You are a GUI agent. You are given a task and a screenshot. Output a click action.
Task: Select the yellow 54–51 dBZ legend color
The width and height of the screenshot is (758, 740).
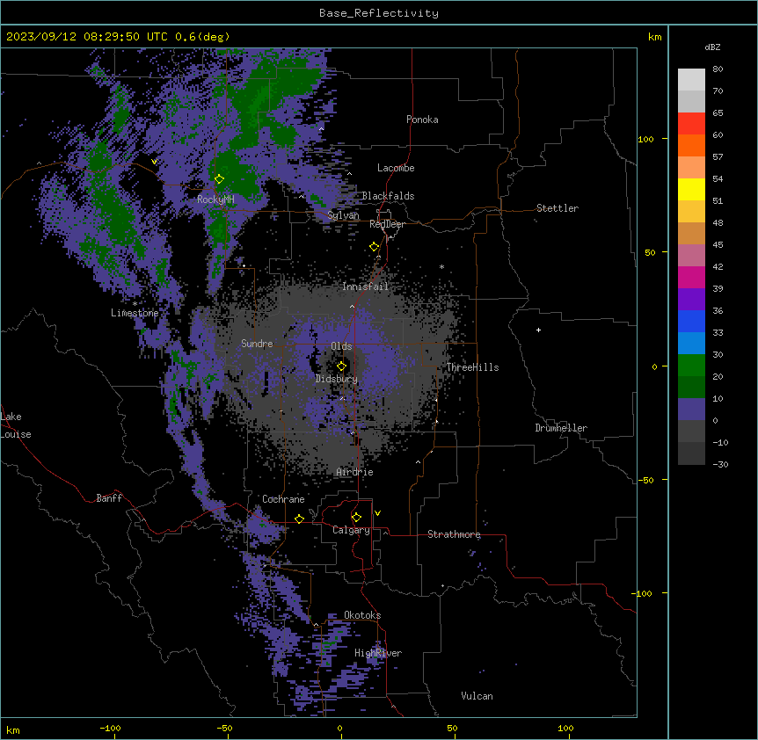(691, 189)
